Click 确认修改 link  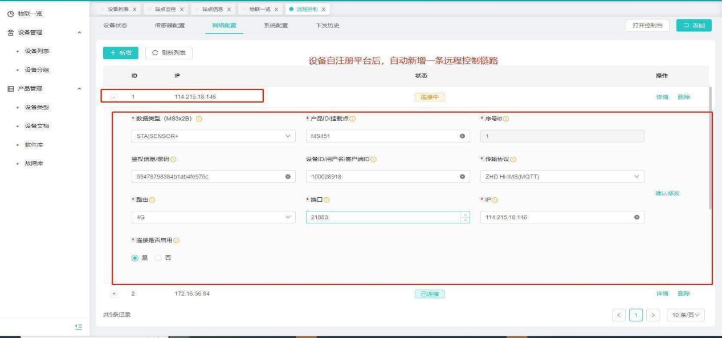coord(667,193)
